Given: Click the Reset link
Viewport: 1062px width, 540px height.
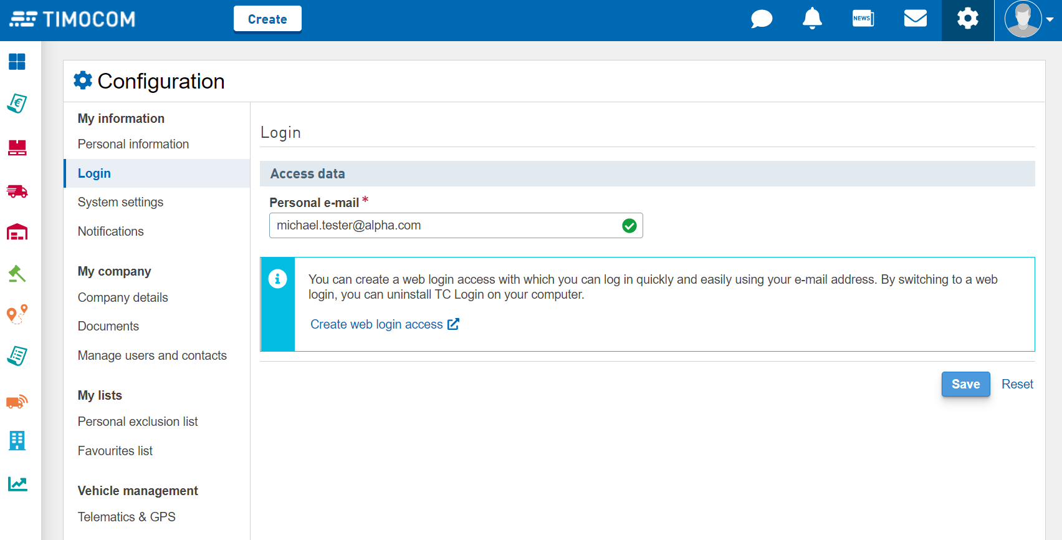Looking at the screenshot, I should click(x=1017, y=384).
